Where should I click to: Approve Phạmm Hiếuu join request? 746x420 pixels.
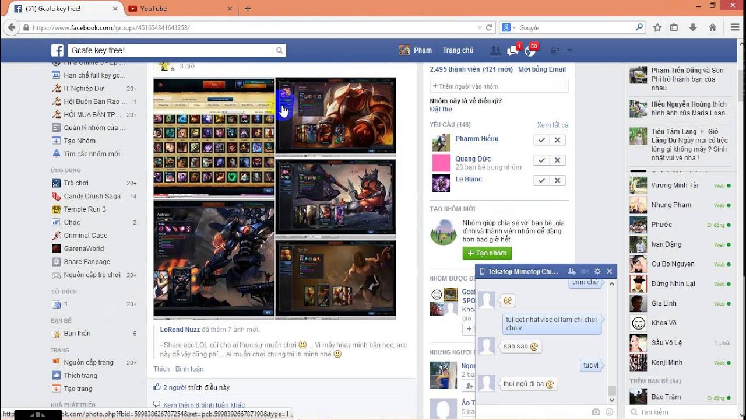pos(541,140)
